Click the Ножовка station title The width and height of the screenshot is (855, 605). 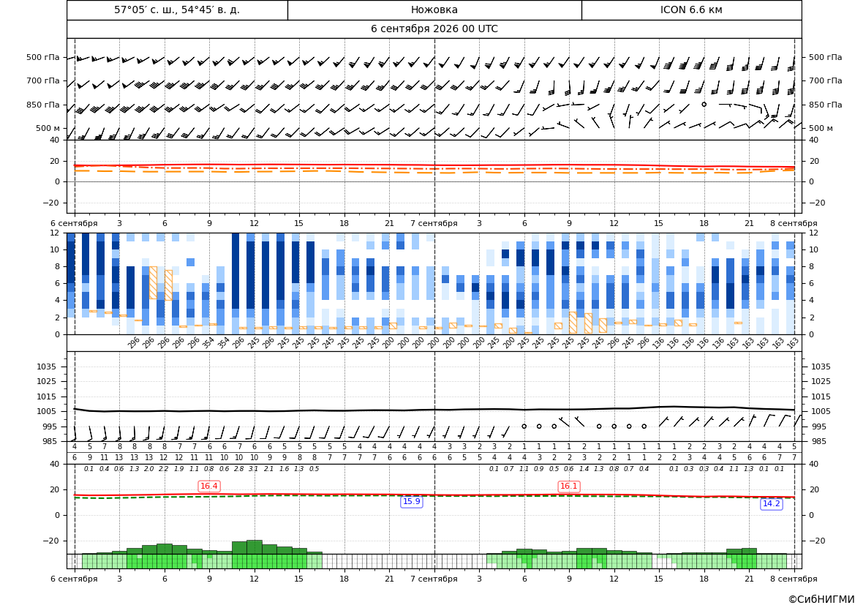434,10
